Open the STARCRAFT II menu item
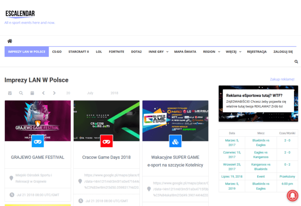 [79, 51]
